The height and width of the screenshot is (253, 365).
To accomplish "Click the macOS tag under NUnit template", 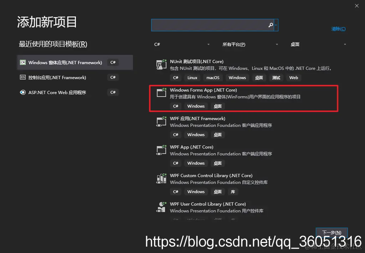I will [x=213, y=78].
